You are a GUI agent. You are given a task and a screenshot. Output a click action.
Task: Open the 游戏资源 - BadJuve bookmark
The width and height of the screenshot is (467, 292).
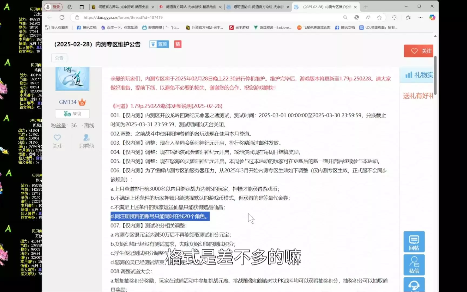point(272,28)
